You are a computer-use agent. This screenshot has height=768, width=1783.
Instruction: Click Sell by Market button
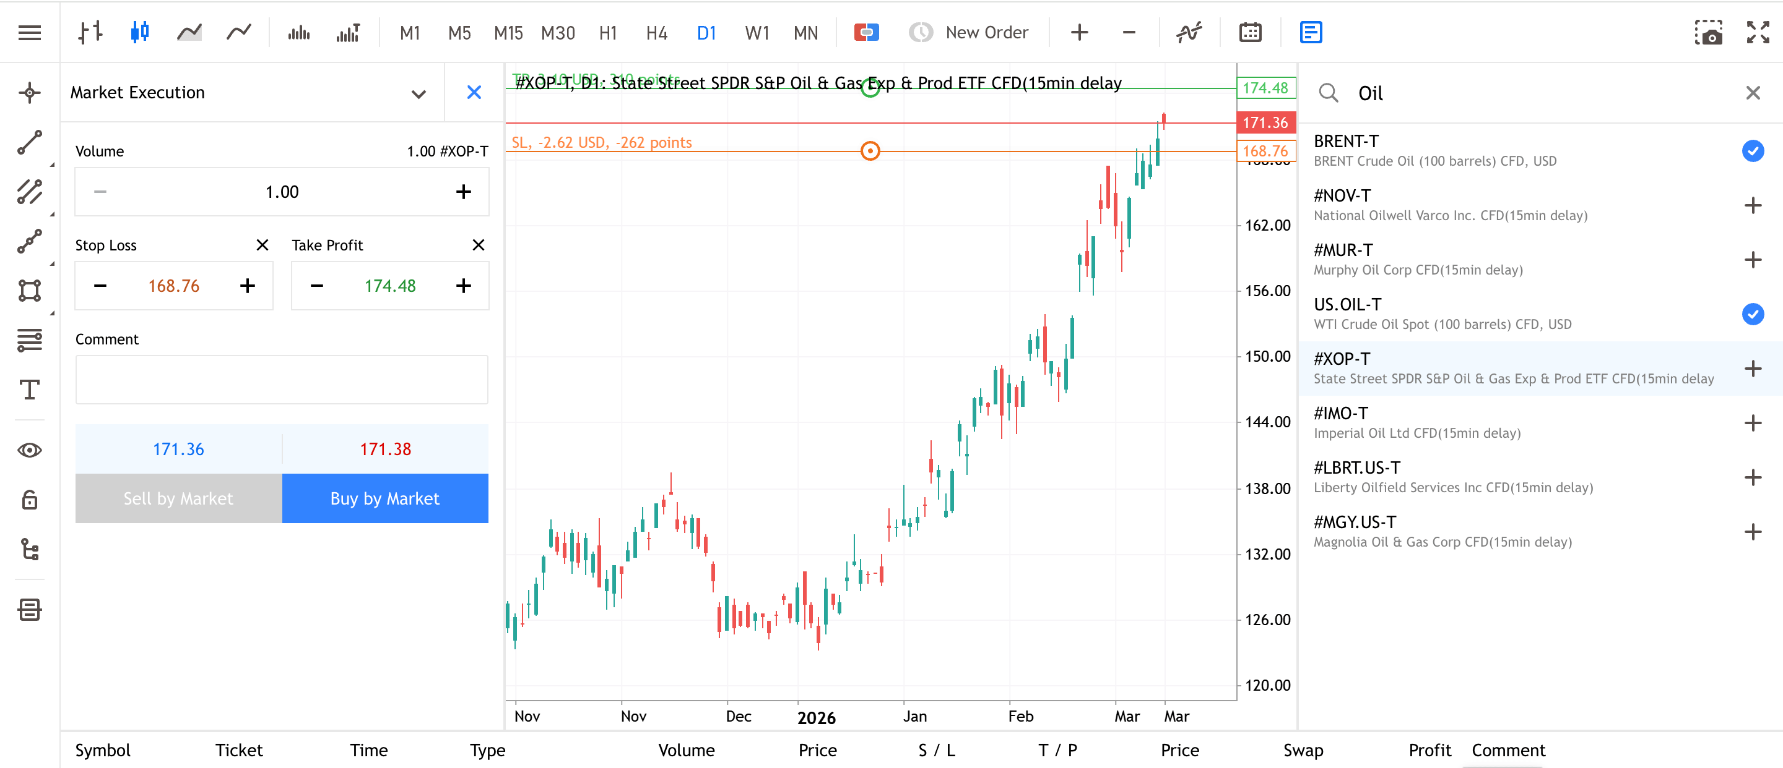pos(178,498)
